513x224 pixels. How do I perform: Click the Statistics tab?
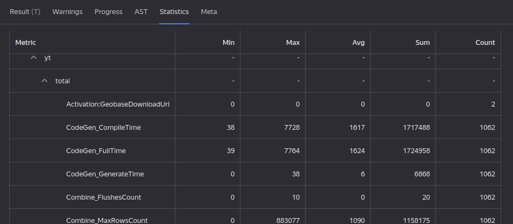point(174,12)
